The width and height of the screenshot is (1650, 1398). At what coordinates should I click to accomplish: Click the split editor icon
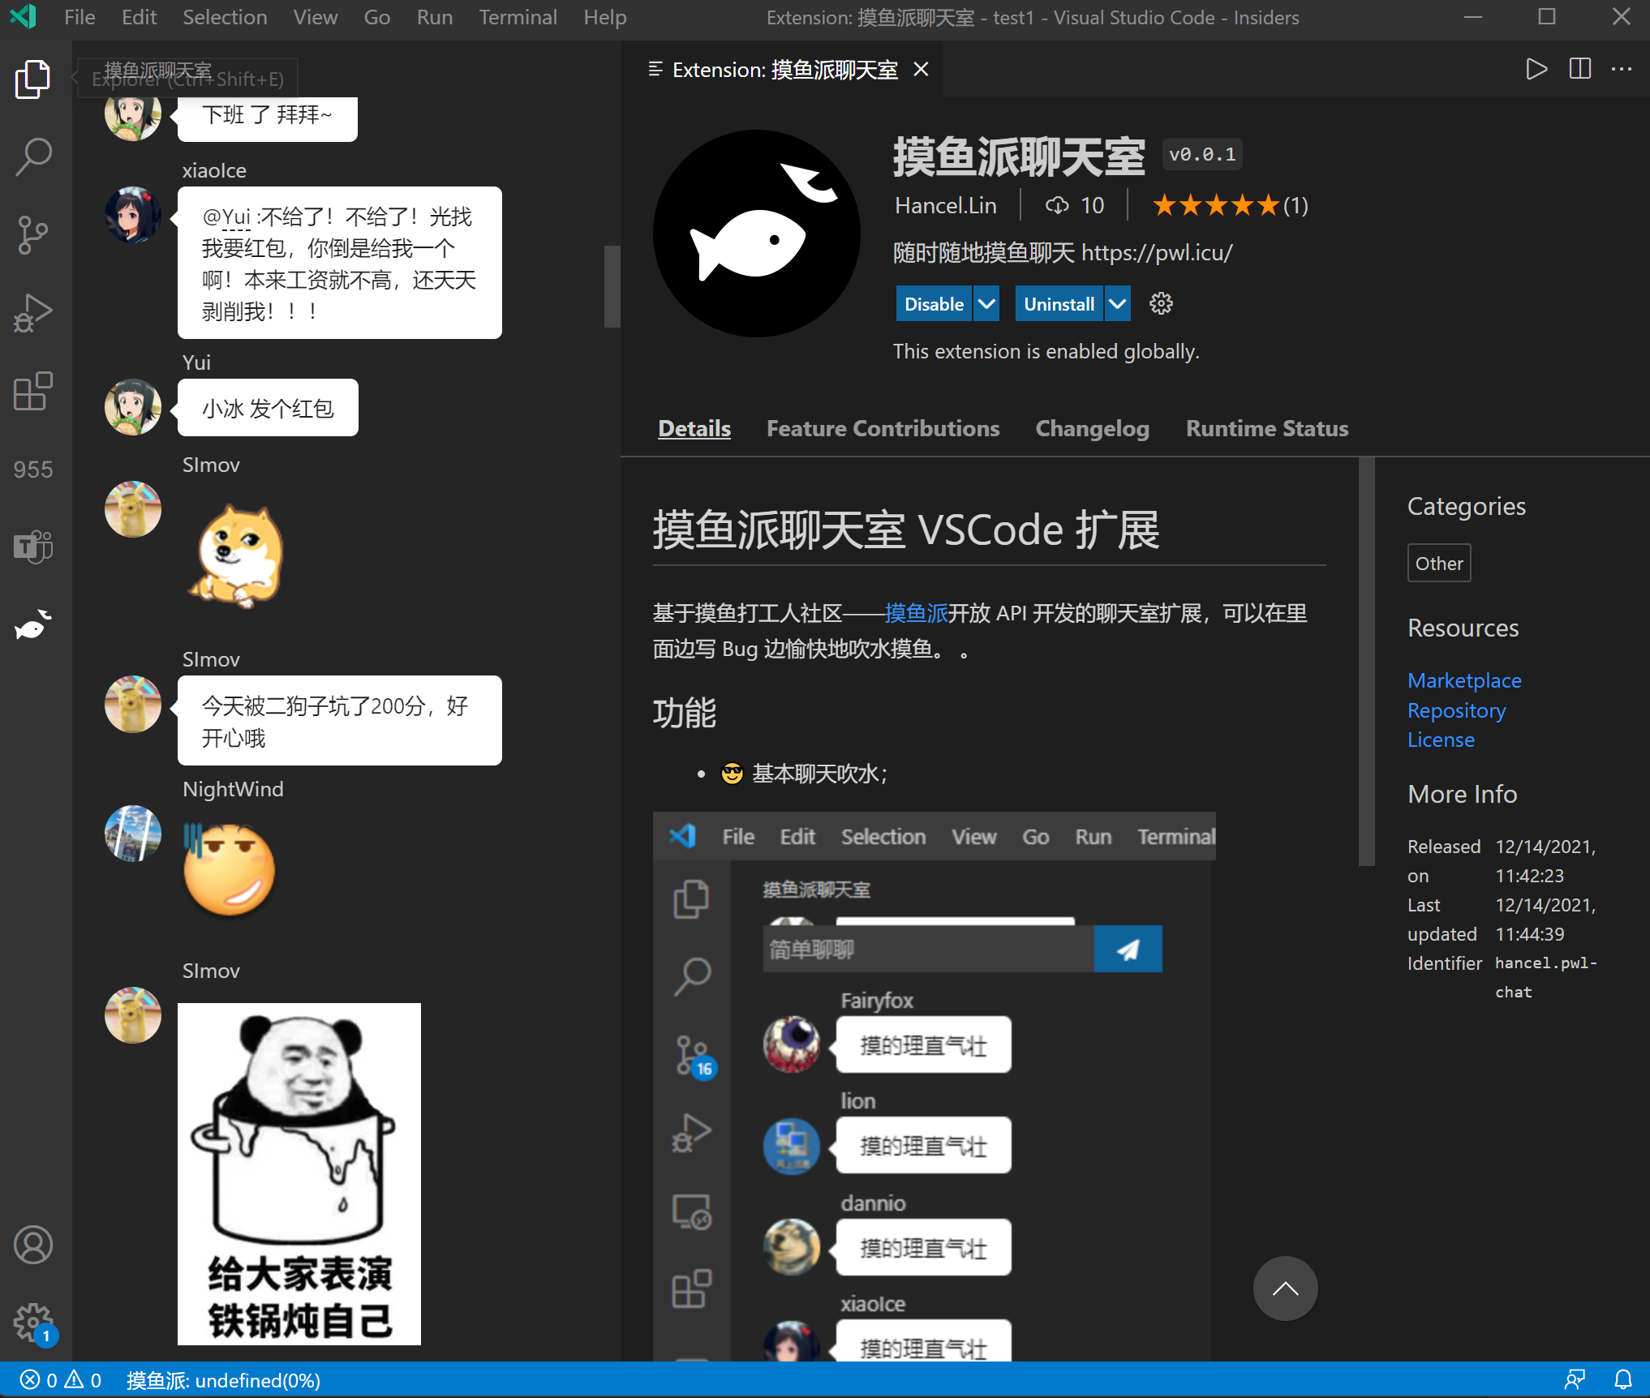1579,69
